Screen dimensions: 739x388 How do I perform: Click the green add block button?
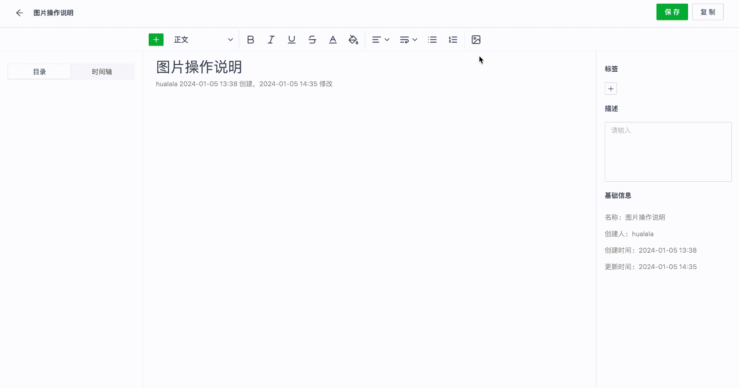click(156, 40)
